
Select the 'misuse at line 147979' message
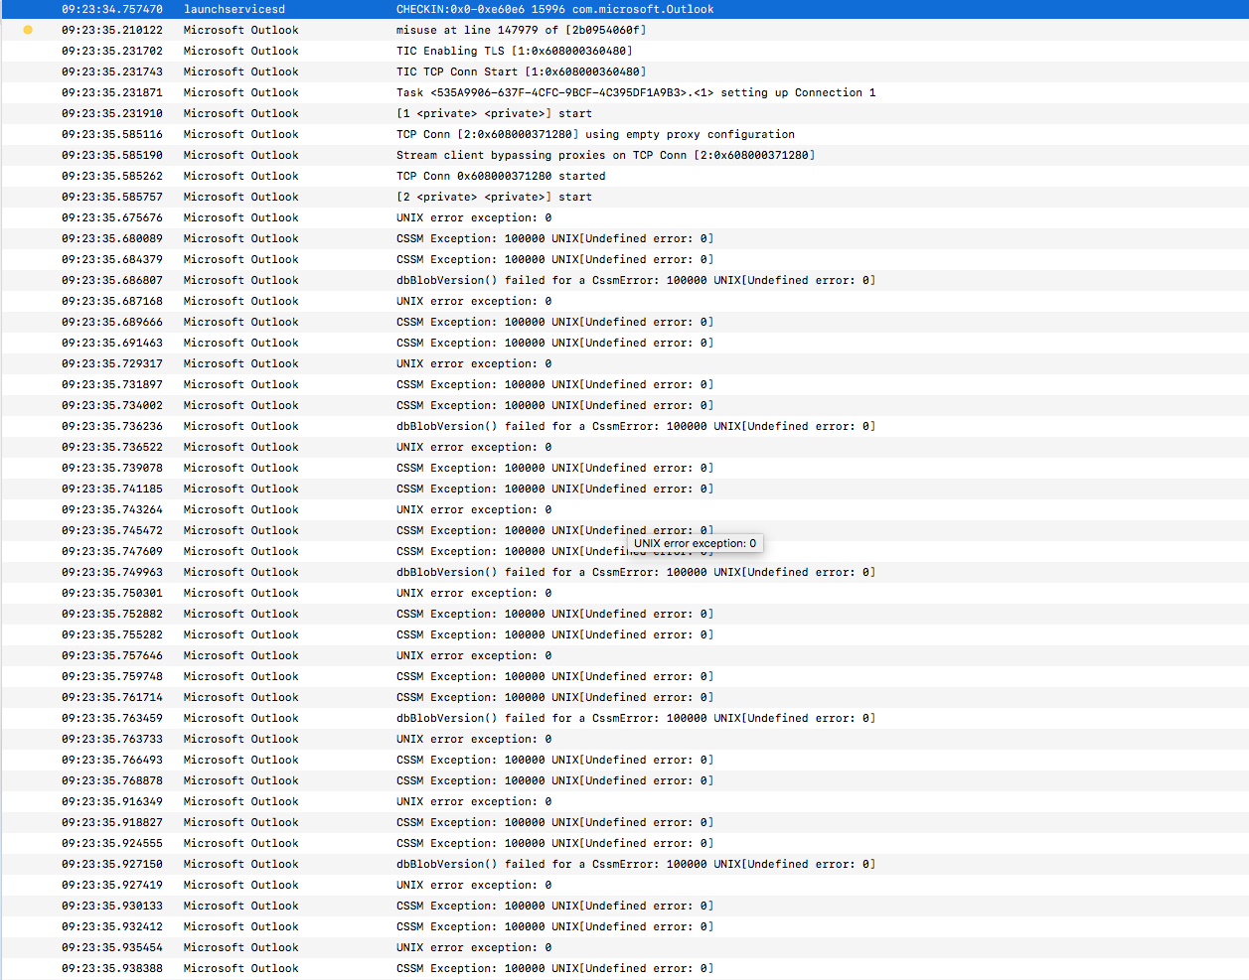pyautogui.click(x=521, y=30)
